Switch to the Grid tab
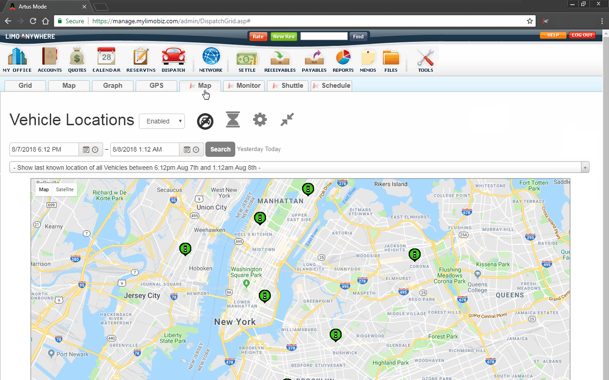 click(x=25, y=85)
